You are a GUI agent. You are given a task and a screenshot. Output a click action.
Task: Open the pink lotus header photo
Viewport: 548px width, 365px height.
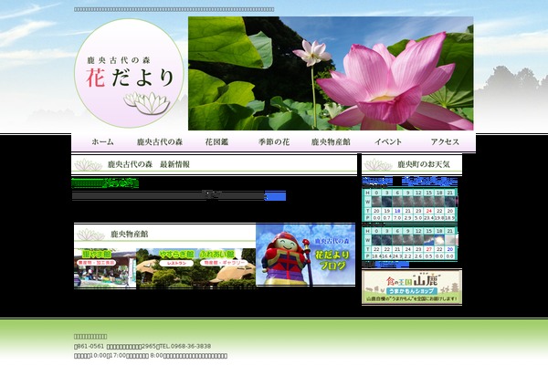(331, 73)
